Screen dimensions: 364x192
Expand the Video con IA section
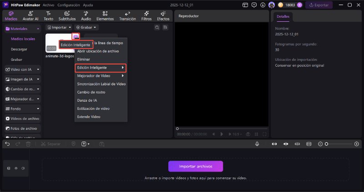coord(22,69)
